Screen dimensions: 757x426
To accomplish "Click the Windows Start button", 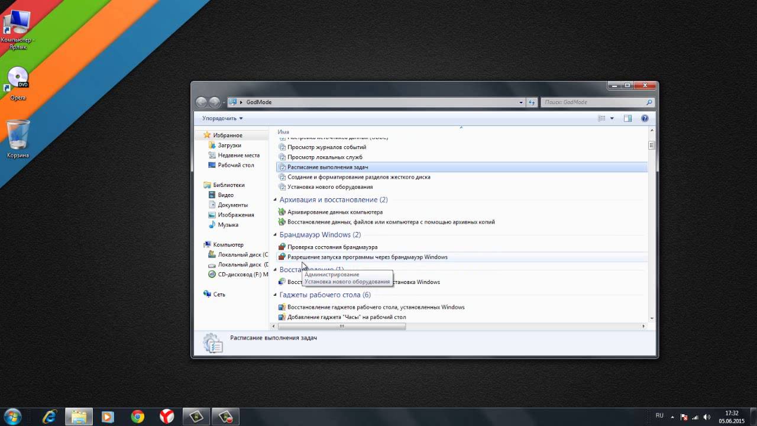I will coord(12,417).
